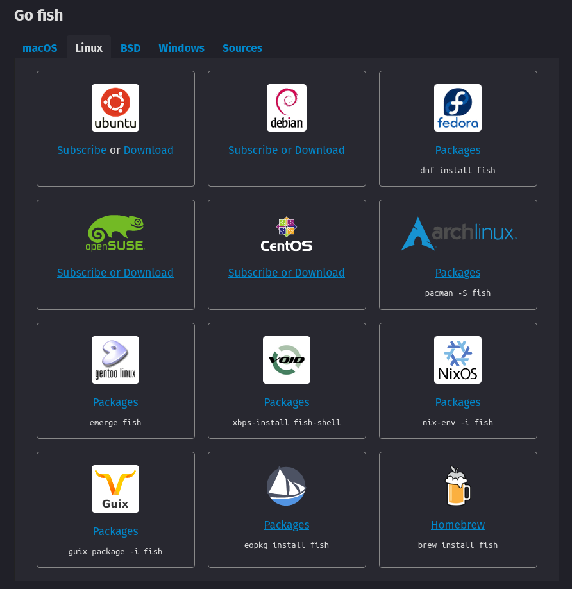Click the Arch Linux logo
The image size is (572, 589).
point(457,233)
